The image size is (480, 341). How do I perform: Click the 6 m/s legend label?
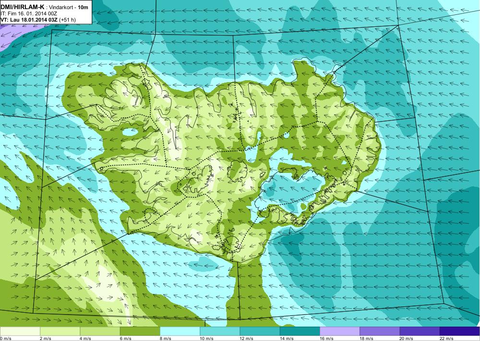125,339
